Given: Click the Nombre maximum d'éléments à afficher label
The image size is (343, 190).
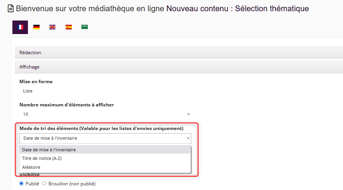Looking at the screenshot, I should (67, 104).
